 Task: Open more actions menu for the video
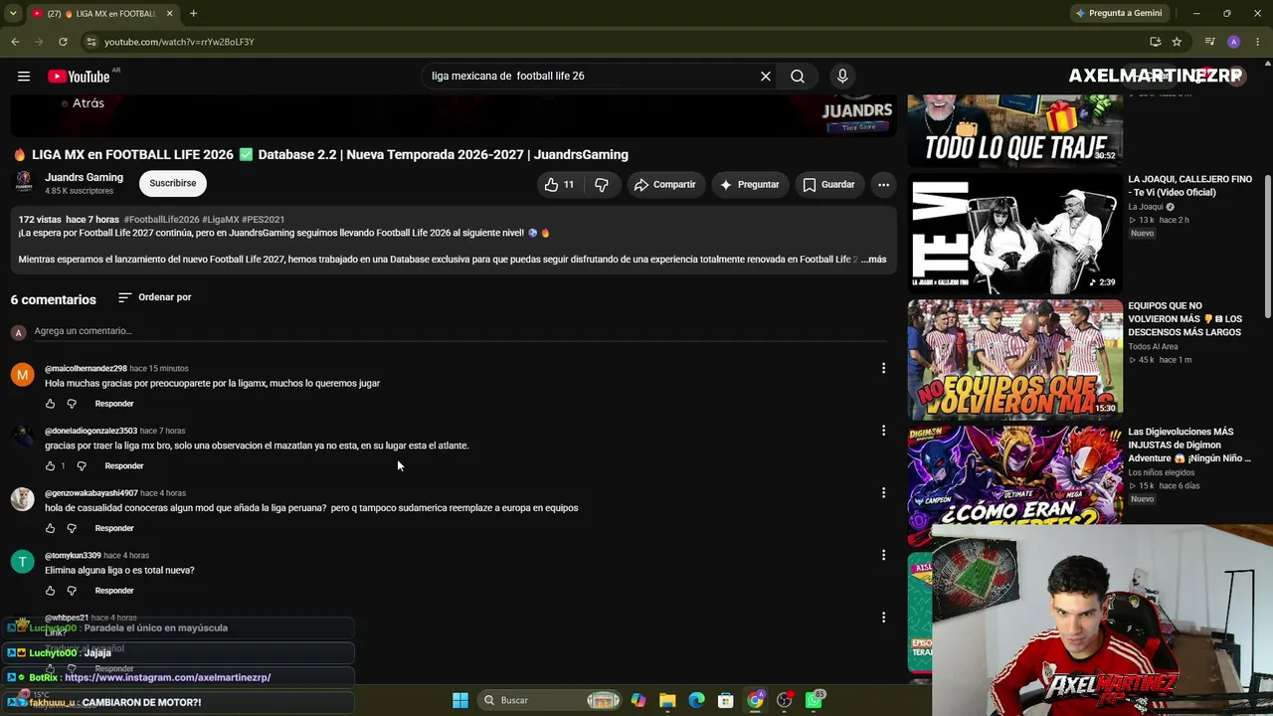(x=883, y=185)
